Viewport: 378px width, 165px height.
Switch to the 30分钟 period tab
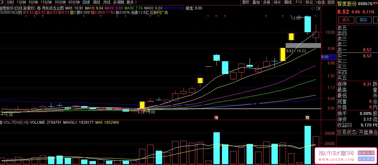(60, 2)
